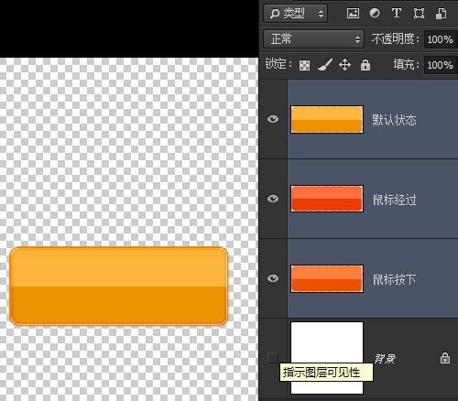The height and width of the screenshot is (401, 458).
Task: Click the 填充 fill value field
Action: click(441, 65)
